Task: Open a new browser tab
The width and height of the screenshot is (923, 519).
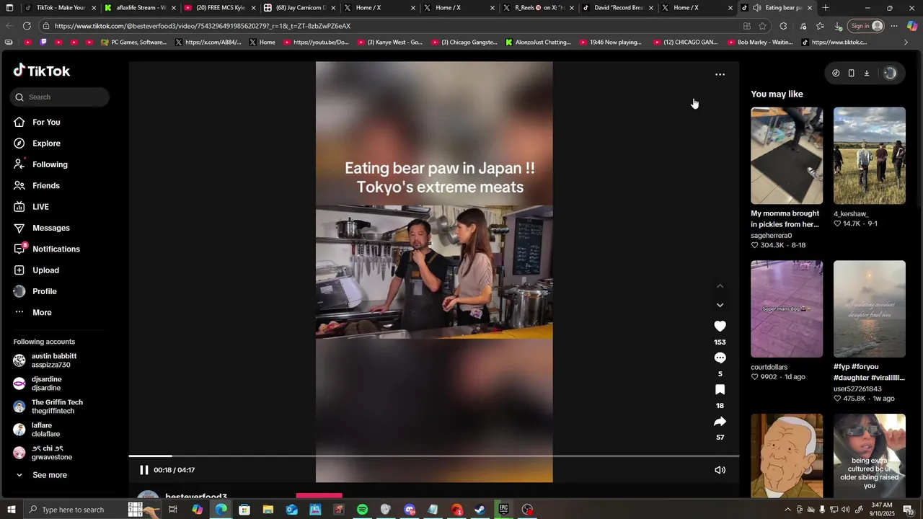Action: point(826,8)
